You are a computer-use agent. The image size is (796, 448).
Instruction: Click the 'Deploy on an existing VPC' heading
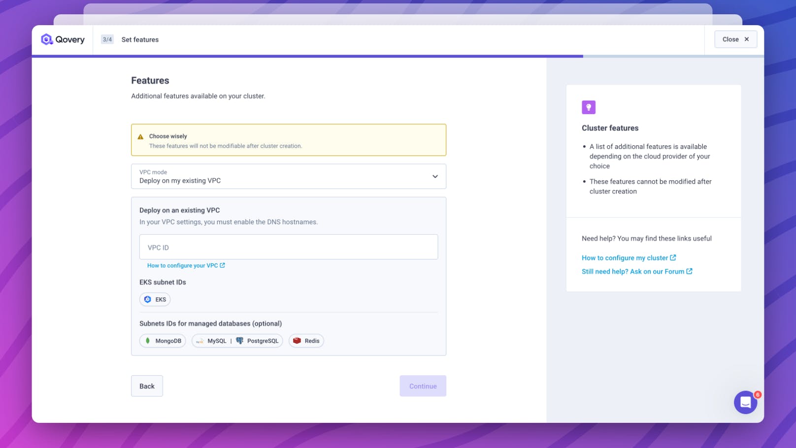180,210
